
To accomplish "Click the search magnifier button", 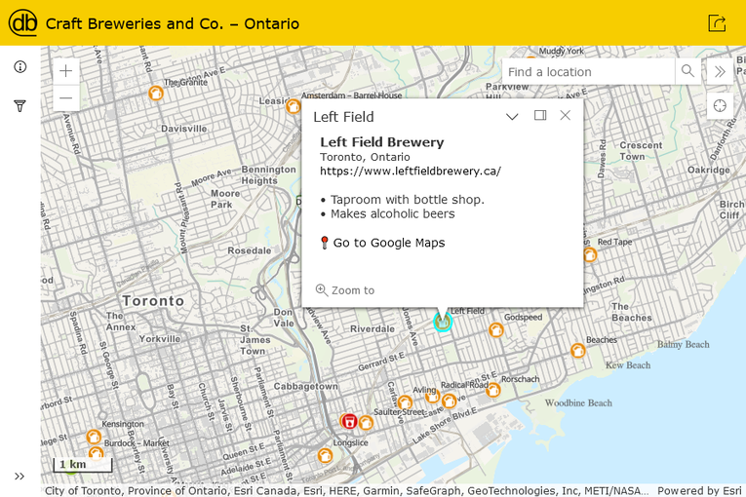I will click(687, 71).
